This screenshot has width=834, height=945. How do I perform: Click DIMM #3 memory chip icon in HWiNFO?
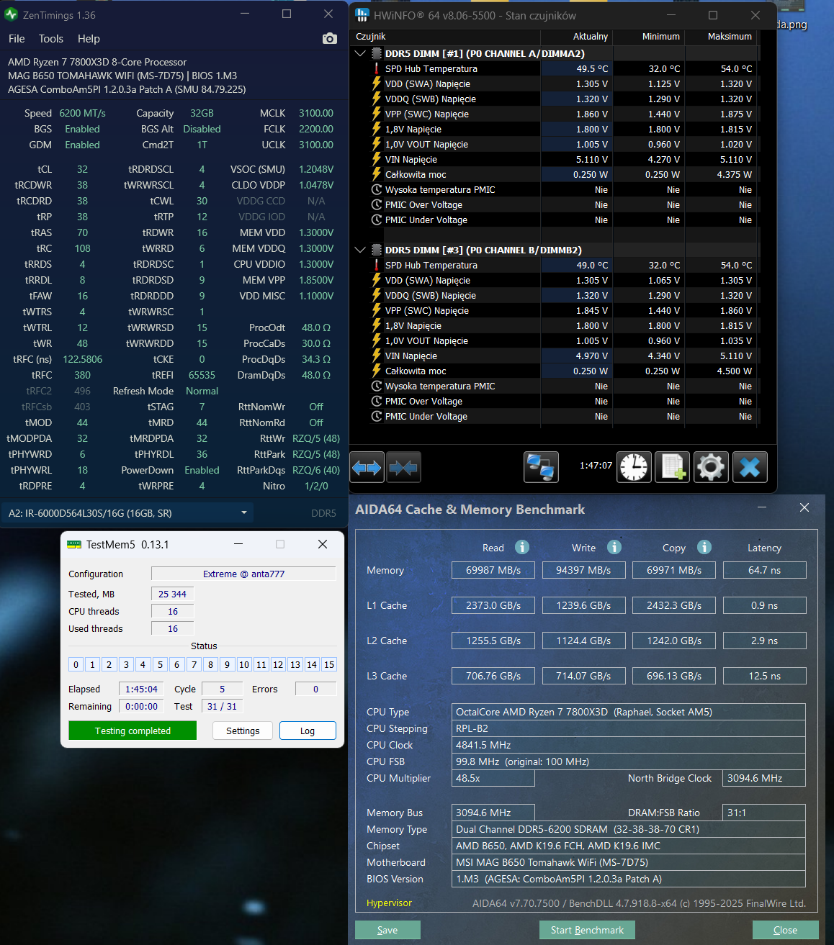coord(377,250)
